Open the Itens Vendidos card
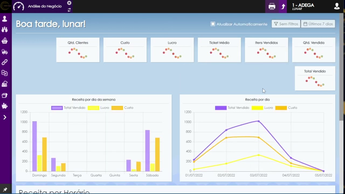This screenshot has width=345, height=194. (x=267, y=50)
